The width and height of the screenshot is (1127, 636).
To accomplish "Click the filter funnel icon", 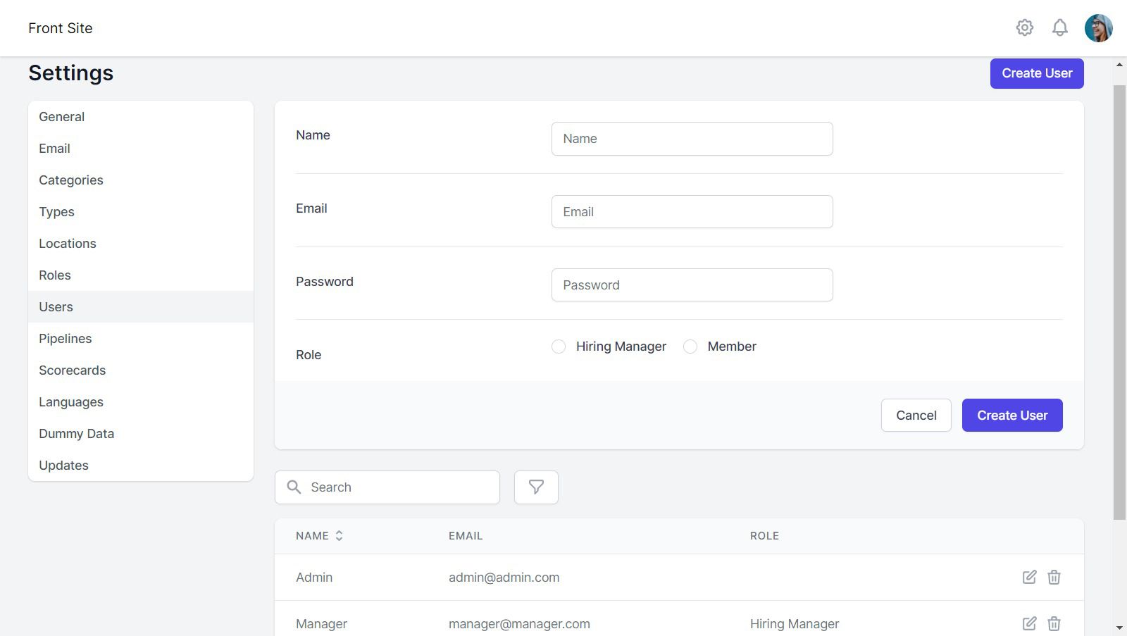I will tap(536, 487).
